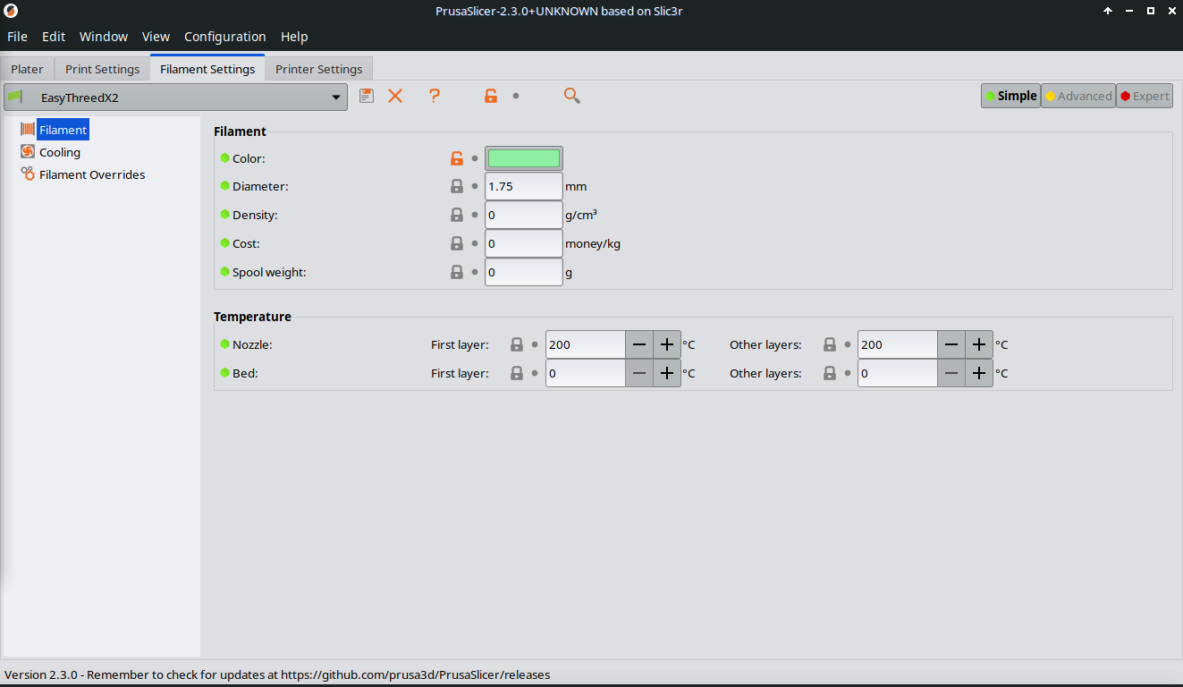This screenshot has height=687, width=1183.
Task: Click the lock icon beside Spool weight
Action: pos(457,272)
